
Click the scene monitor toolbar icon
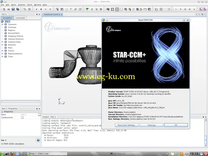click(108, 9)
